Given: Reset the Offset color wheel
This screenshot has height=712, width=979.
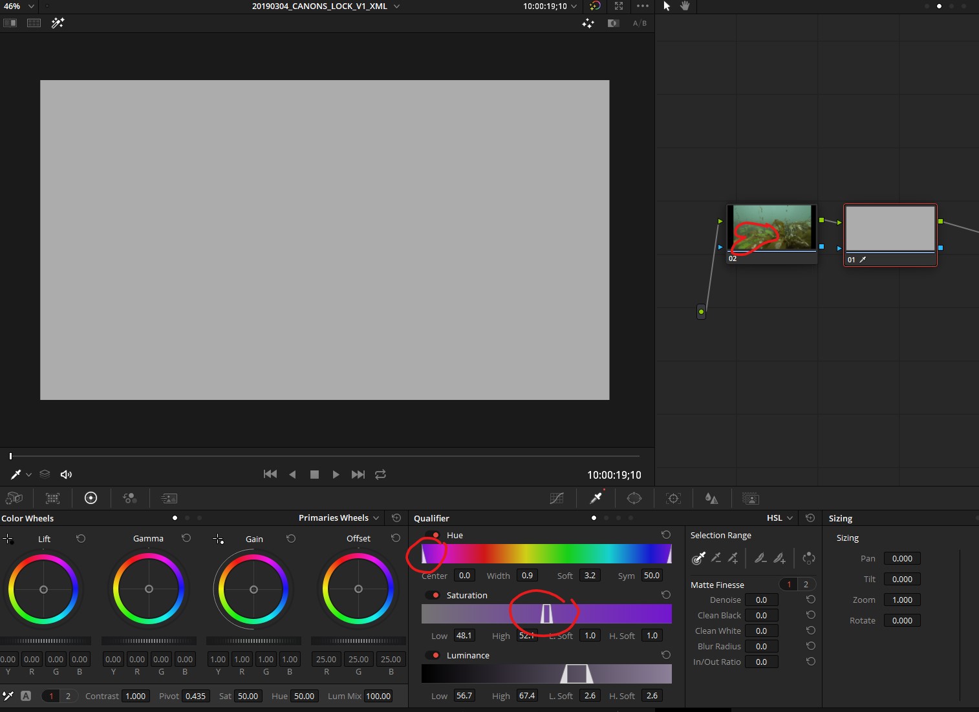Looking at the screenshot, I should point(396,538).
